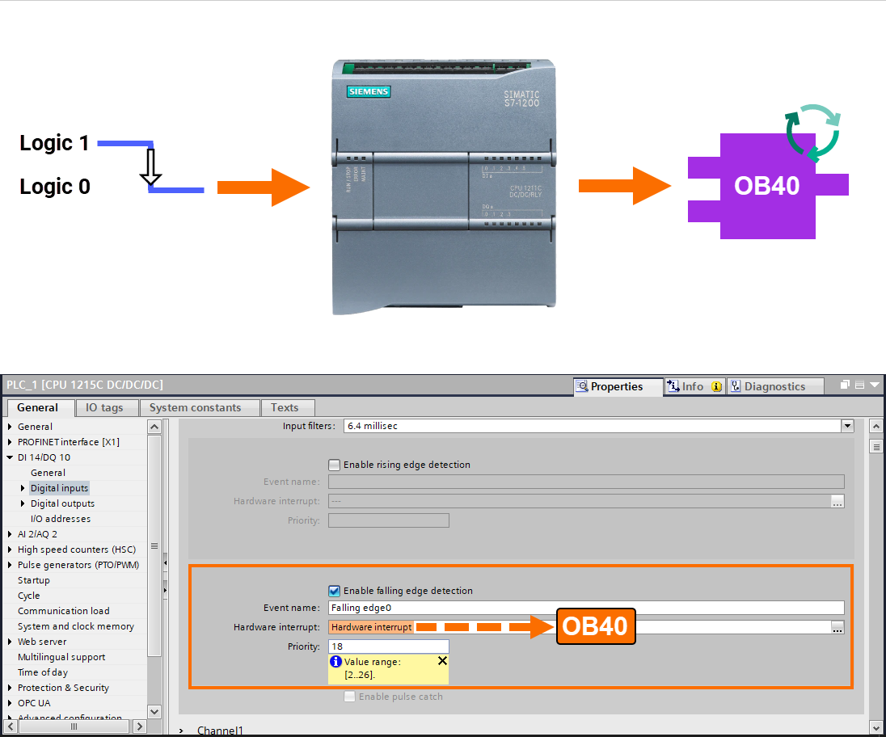Click main panel scroll down arrow

coord(875,726)
